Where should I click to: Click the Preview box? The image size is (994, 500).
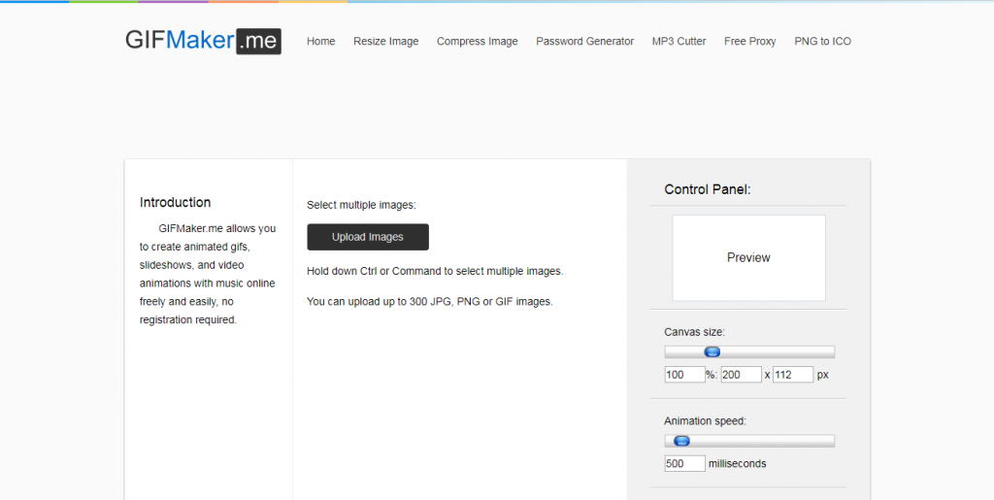click(x=748, y=258)
